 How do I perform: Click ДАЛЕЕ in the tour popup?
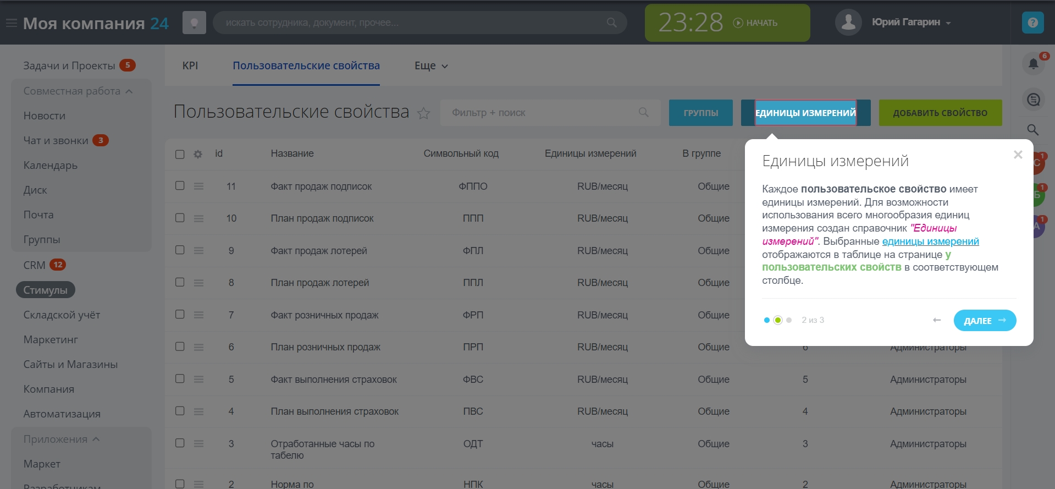(x=985, y=321)
